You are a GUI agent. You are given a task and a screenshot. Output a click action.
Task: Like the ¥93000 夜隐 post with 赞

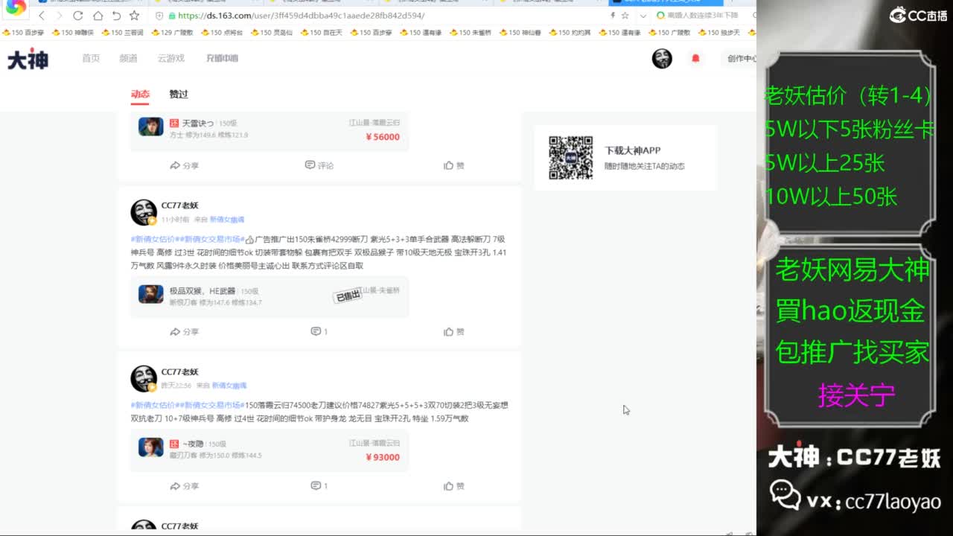pos(453,485)
